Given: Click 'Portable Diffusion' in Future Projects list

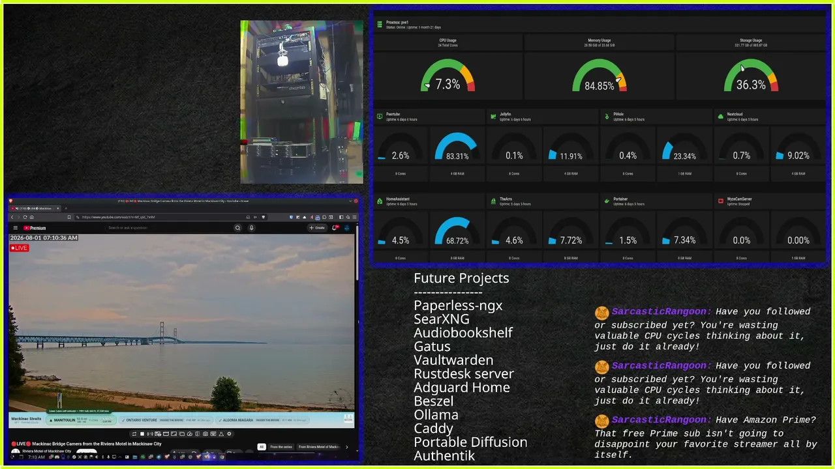Looking at the screenshot, I should pyautogui.click(x=470, y=442).
